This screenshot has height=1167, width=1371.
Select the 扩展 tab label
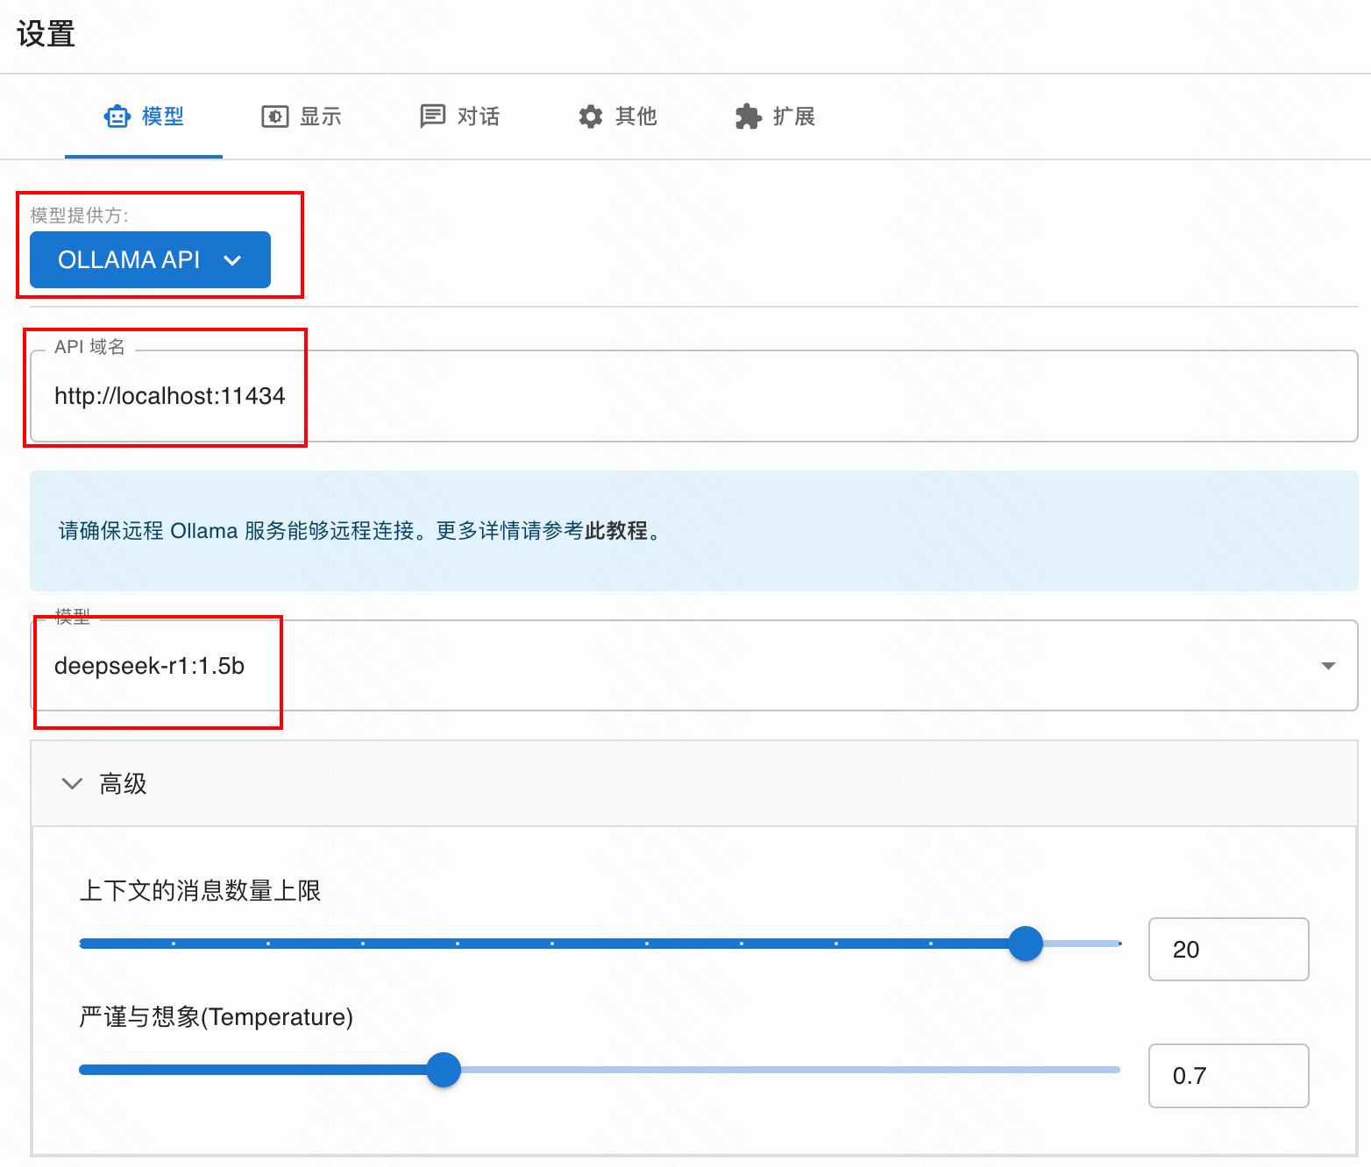pos(794,117)
